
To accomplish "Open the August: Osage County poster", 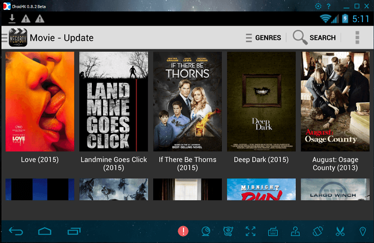I will click(335, 102).
